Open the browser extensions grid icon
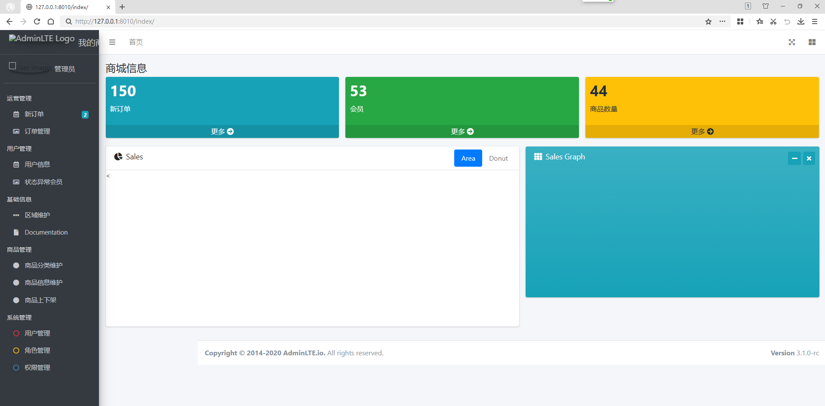This screenshot has width=825, height=406. (740, 21)
